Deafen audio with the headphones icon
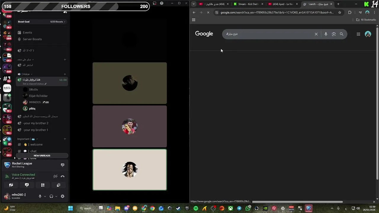Viewport: 379px width, 213px height. tap(51, 196)
